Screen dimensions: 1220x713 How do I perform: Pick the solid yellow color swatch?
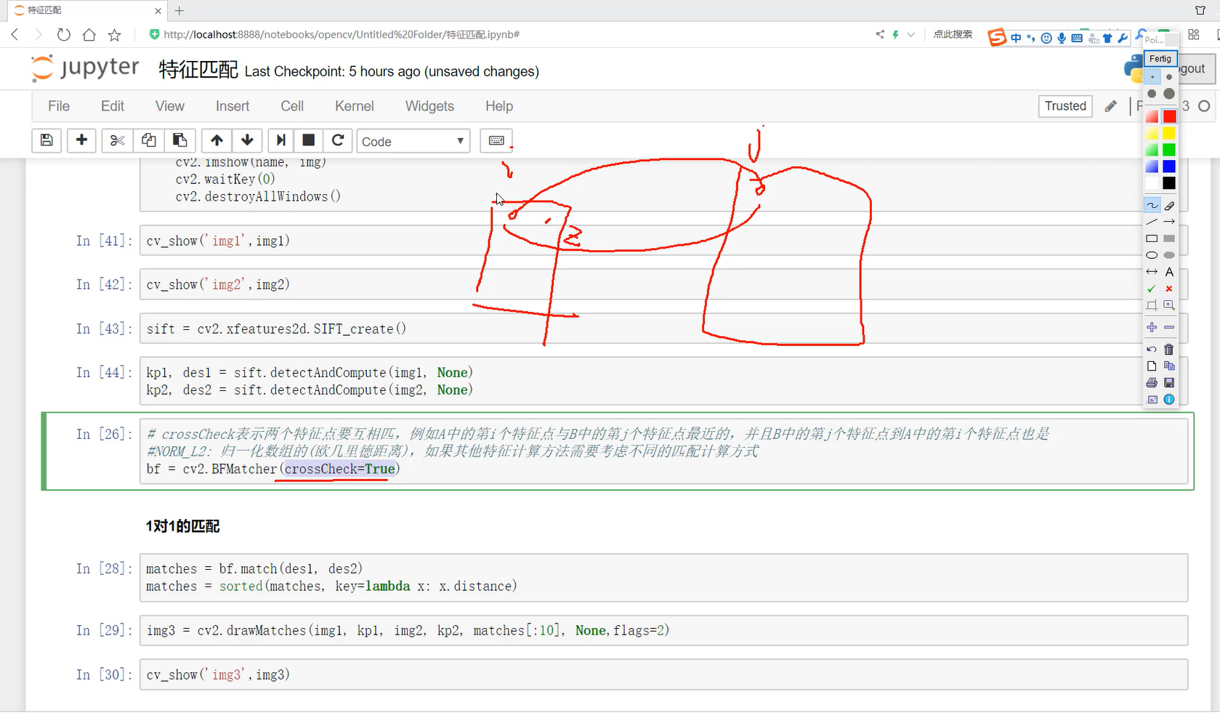[x=1169, y=133]
